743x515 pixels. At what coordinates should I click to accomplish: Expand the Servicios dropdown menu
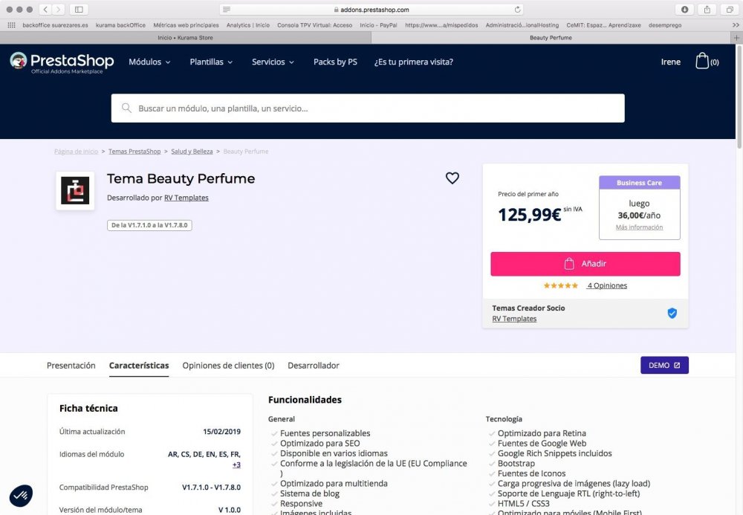273,62
